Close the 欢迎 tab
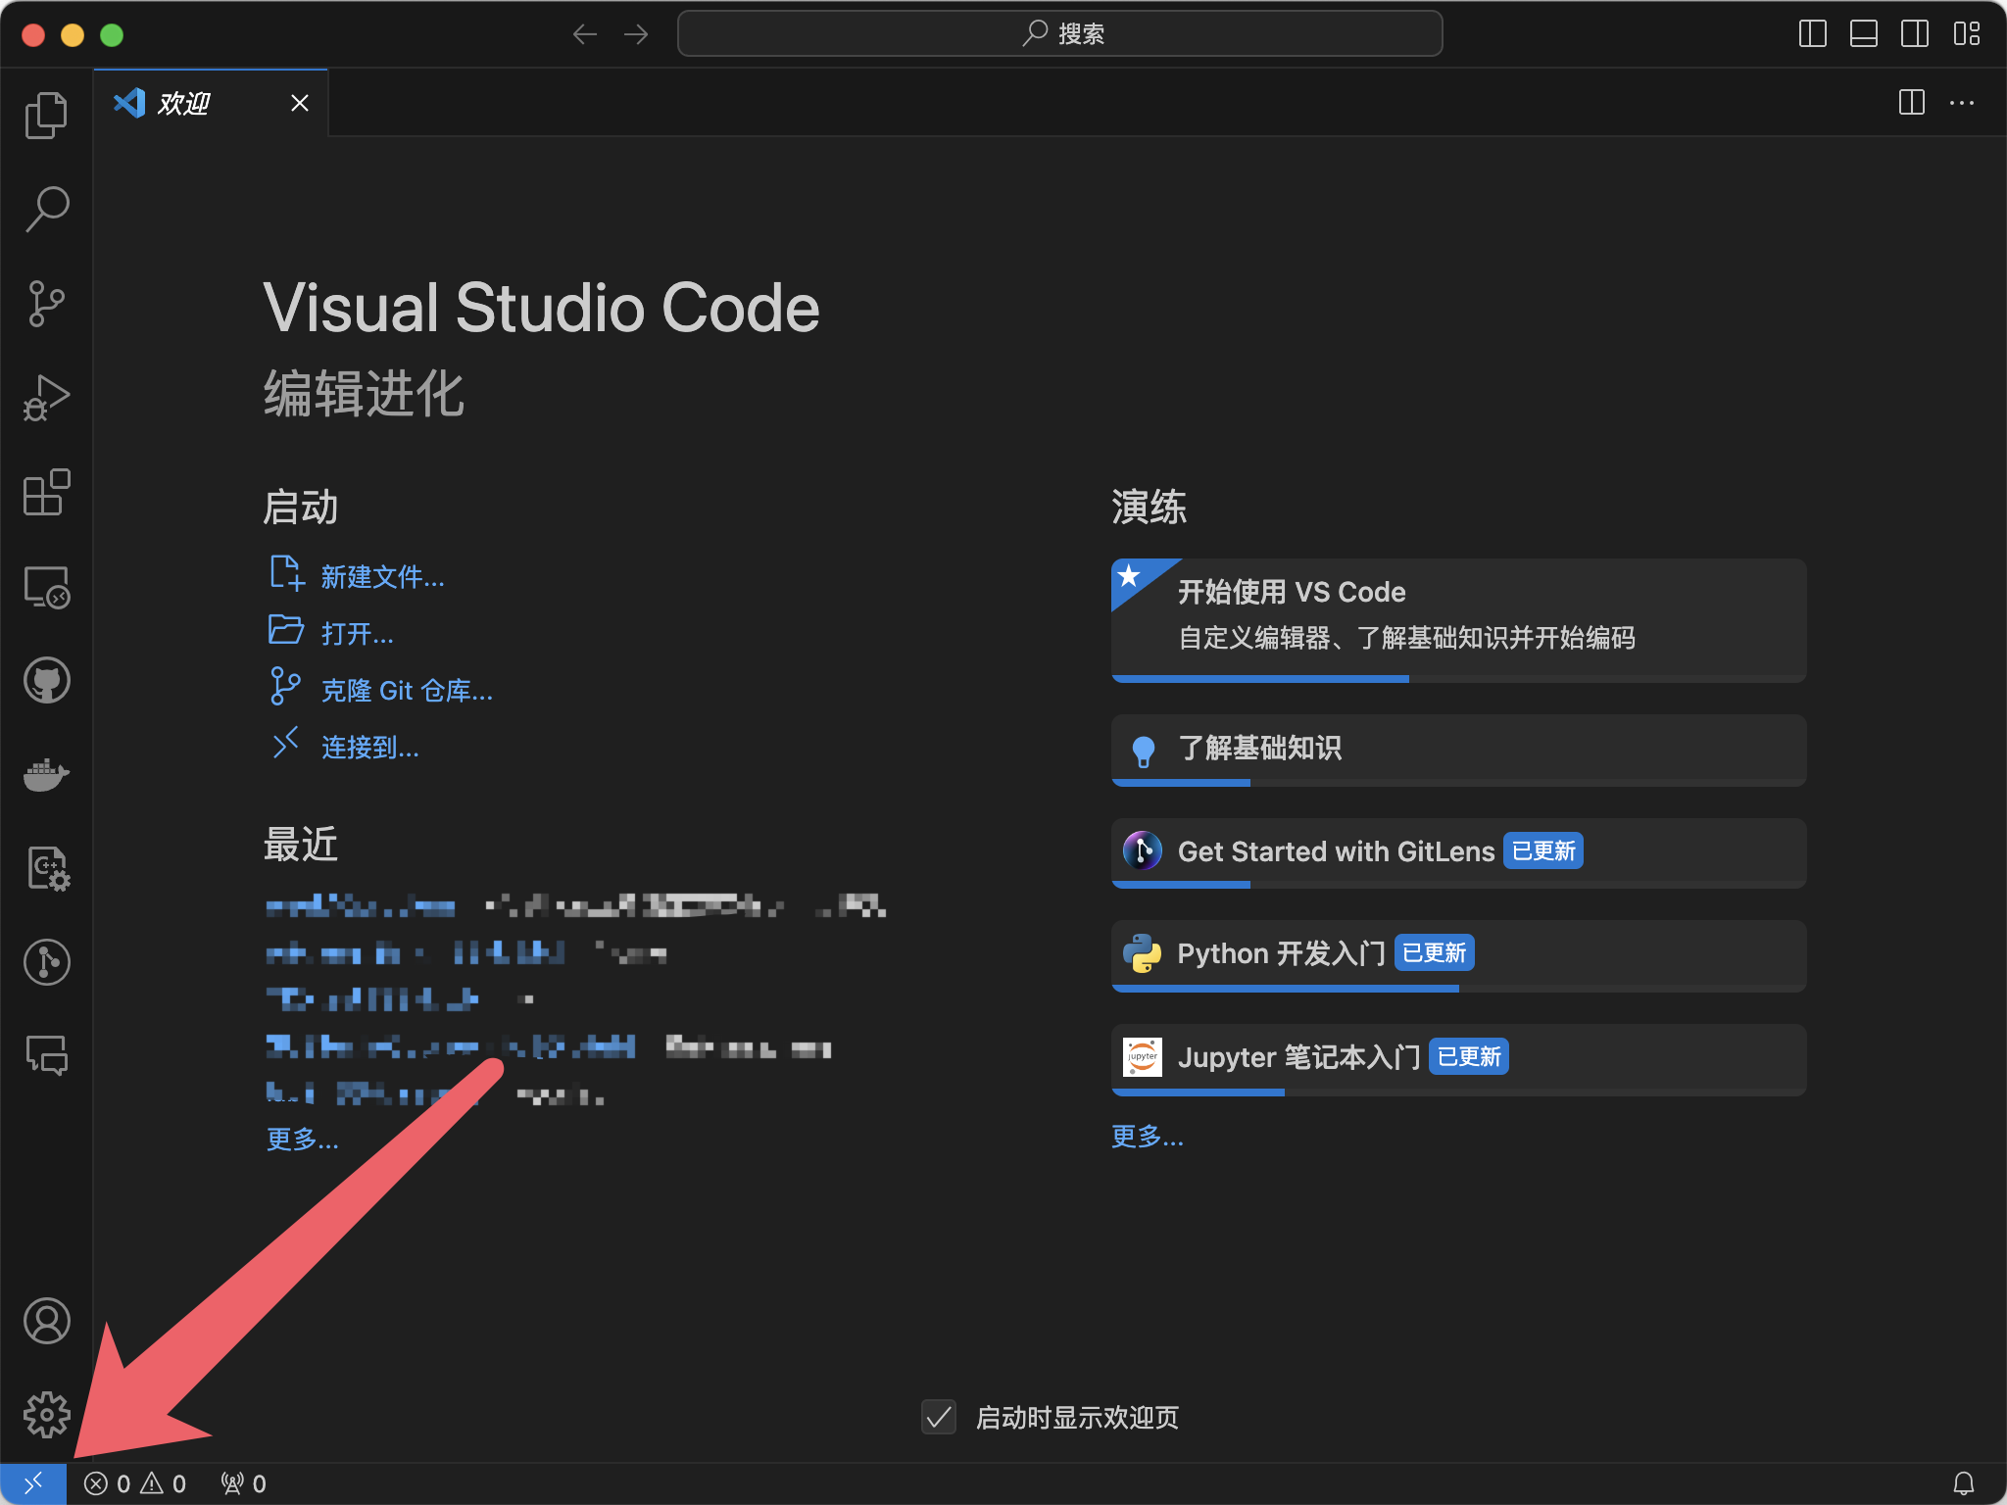 click(300, 103)
